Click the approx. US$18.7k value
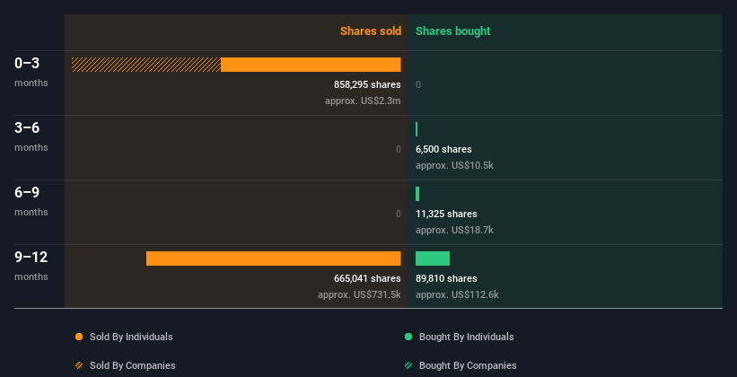The width and height of the screenshot is (737, 377). click(x=454, y=230)
